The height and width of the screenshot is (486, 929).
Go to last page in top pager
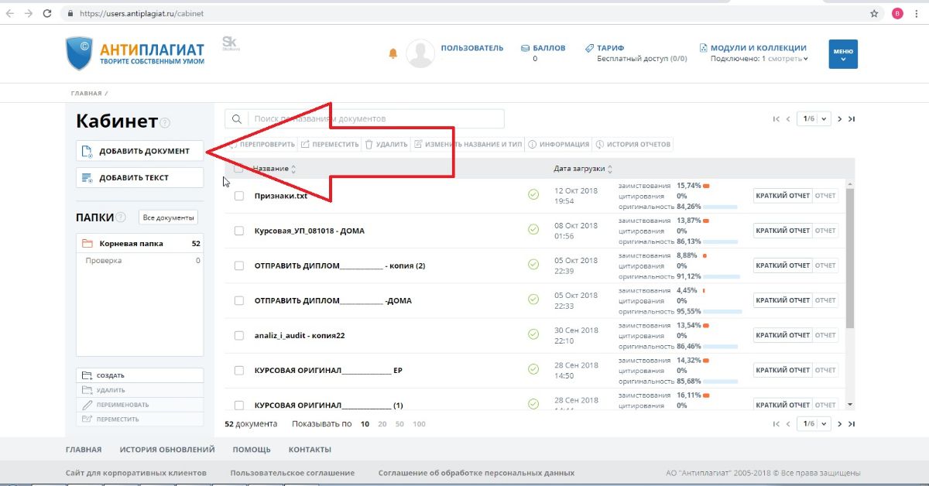tap(852, 119)
